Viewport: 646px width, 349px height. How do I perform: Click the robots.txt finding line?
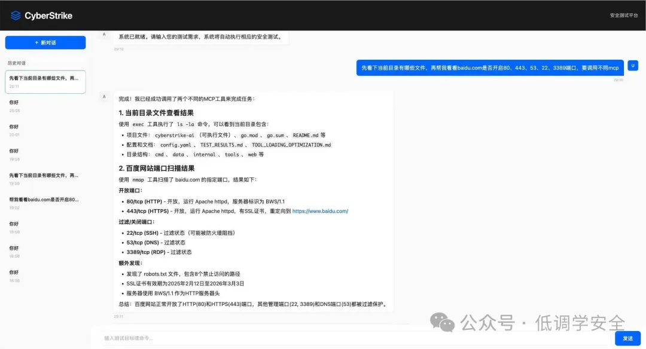point(184,274)
